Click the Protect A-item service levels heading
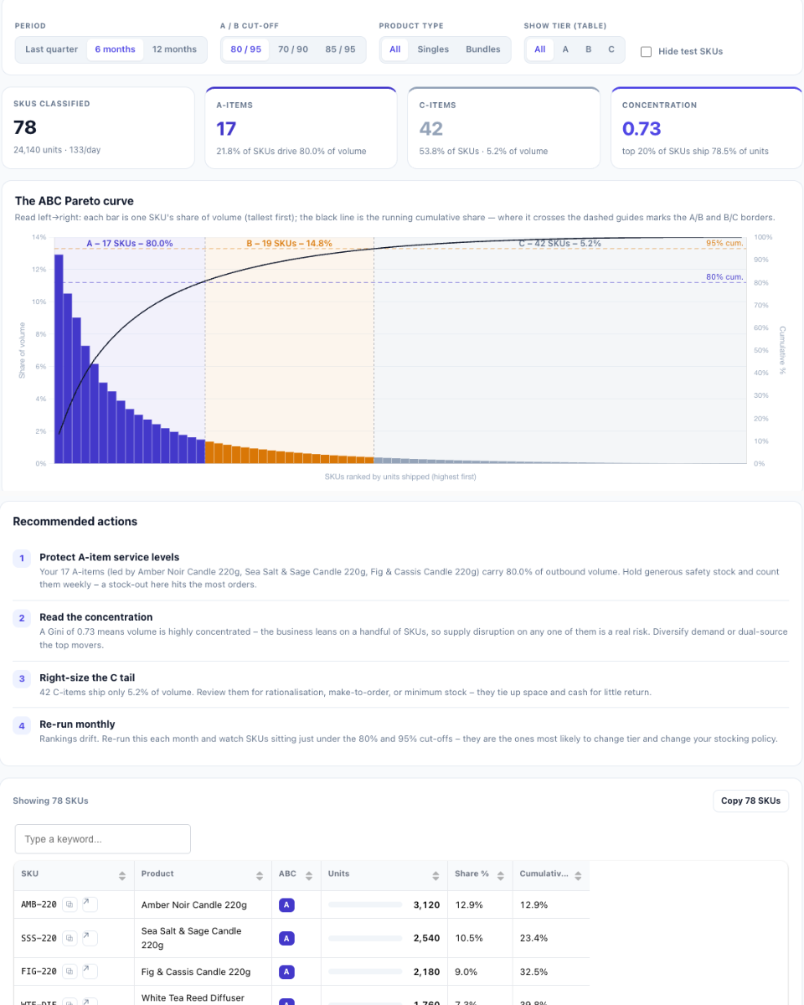804x1005 pixels. (x=109, y=557)
